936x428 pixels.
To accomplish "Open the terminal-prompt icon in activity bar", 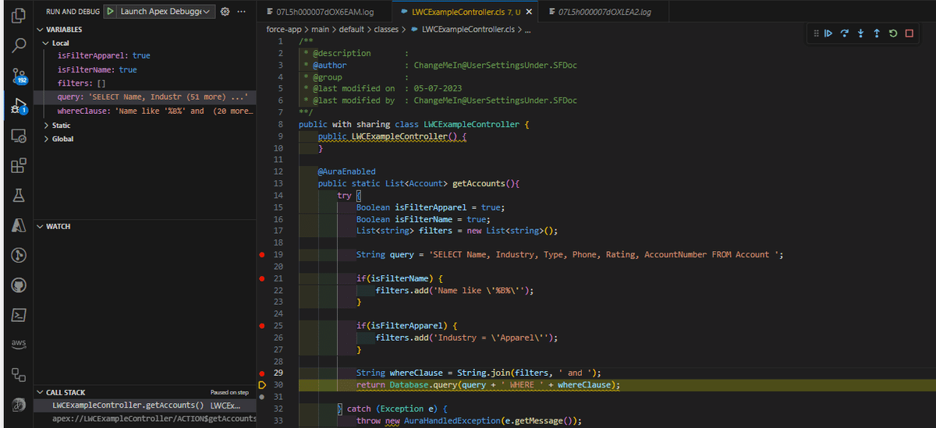I will pos(19,315).
